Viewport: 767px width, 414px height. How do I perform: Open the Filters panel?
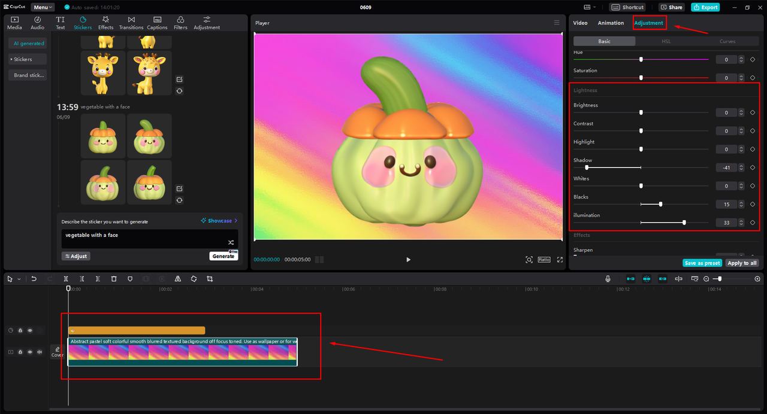click(x=180, y=23)
